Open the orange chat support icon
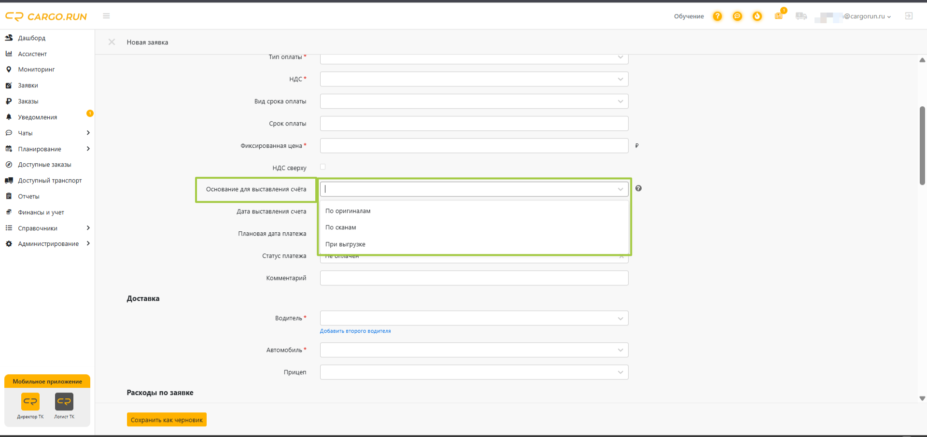The image size is (927, 437). point(737,16)
